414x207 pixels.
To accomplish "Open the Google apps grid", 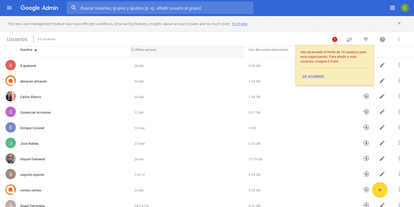I will coord(392,8).
